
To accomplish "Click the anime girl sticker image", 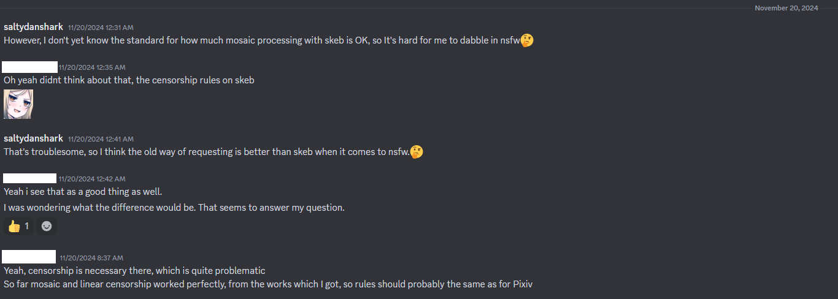I will coord(18,104).
